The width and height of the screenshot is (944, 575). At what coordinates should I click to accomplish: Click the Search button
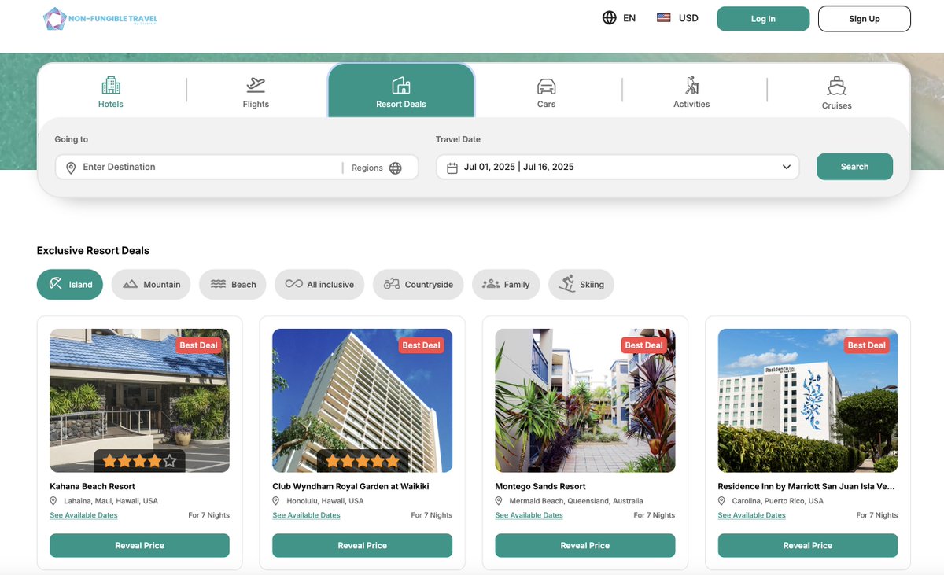854,167
